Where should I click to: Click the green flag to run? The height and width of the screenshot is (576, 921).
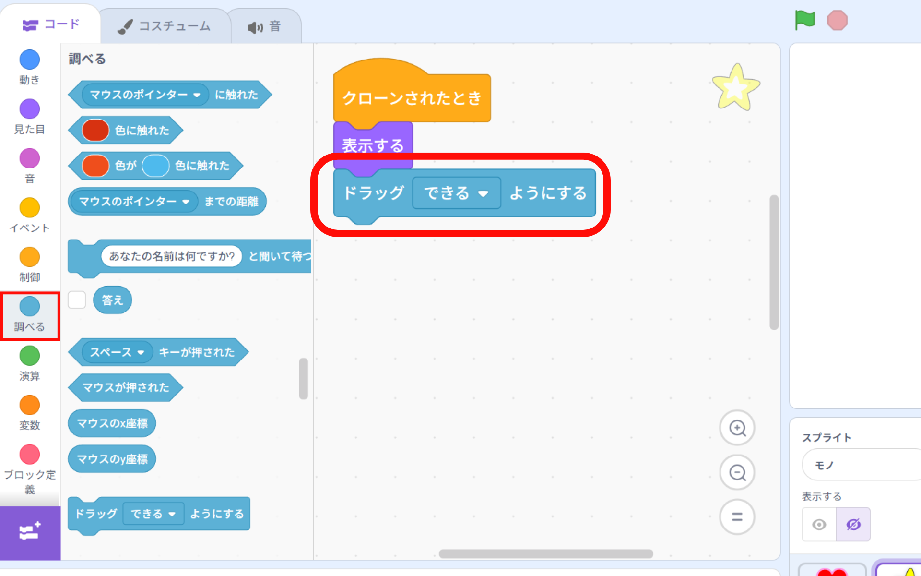point(804,20)
